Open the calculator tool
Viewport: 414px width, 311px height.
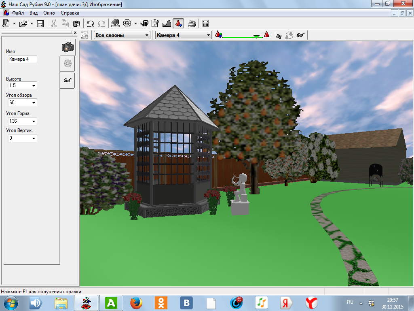pos(206,23)
